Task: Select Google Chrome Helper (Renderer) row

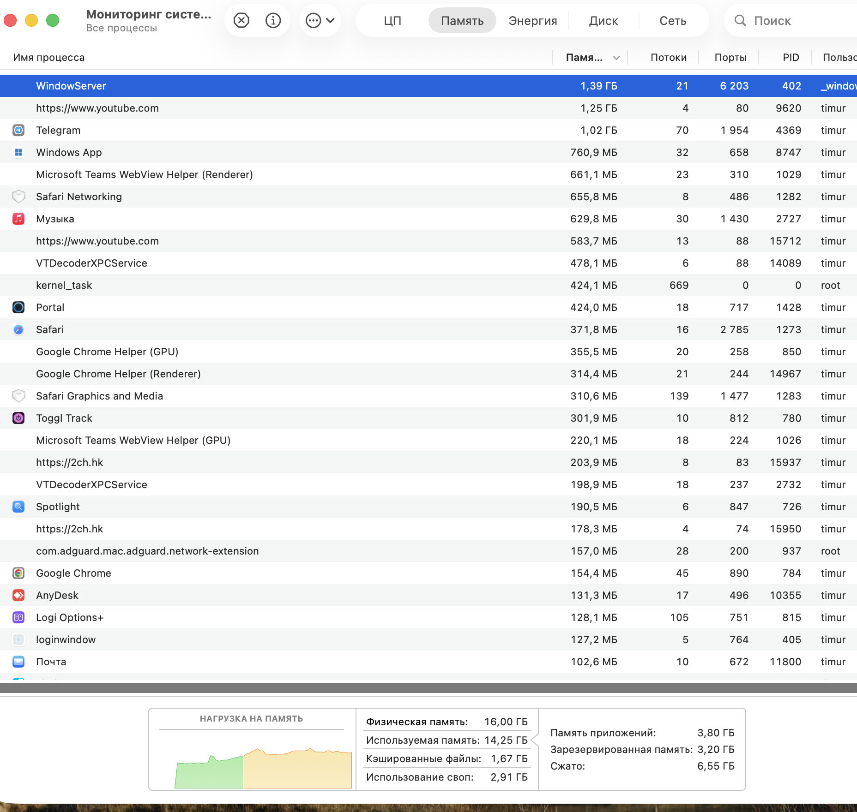Action: (x=428, y=374)
